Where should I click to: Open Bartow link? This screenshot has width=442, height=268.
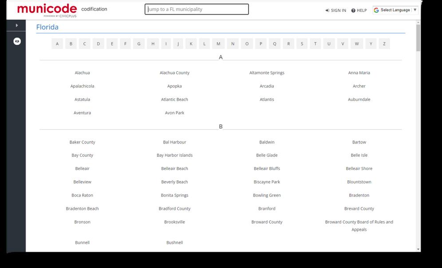point(359,142)
